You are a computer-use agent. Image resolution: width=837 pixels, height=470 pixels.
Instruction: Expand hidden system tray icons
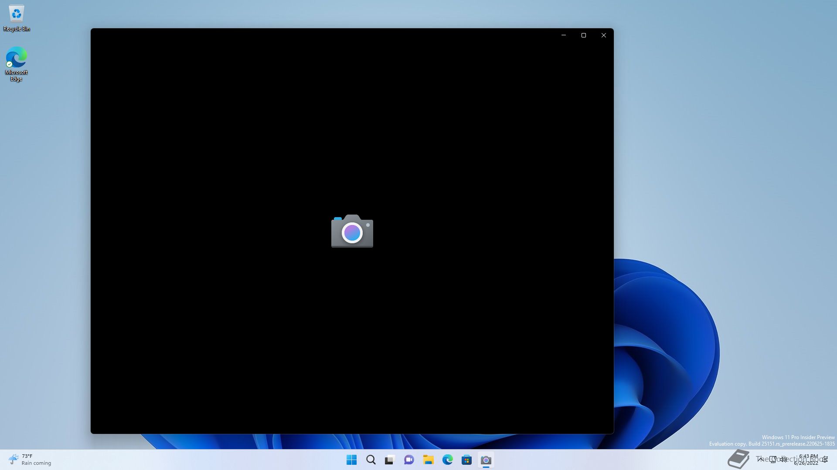[x=760, y=459]
